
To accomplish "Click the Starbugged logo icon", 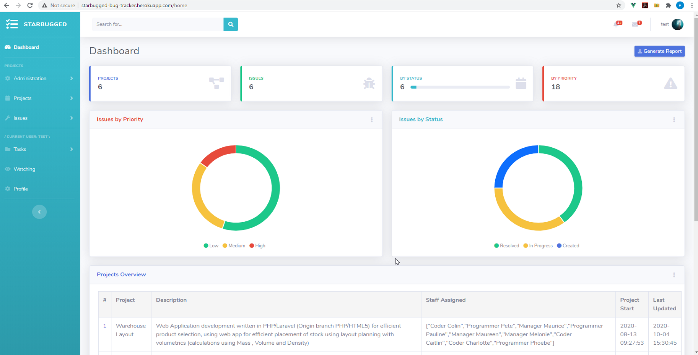I will pyautogui.click(x=12, y=24).
